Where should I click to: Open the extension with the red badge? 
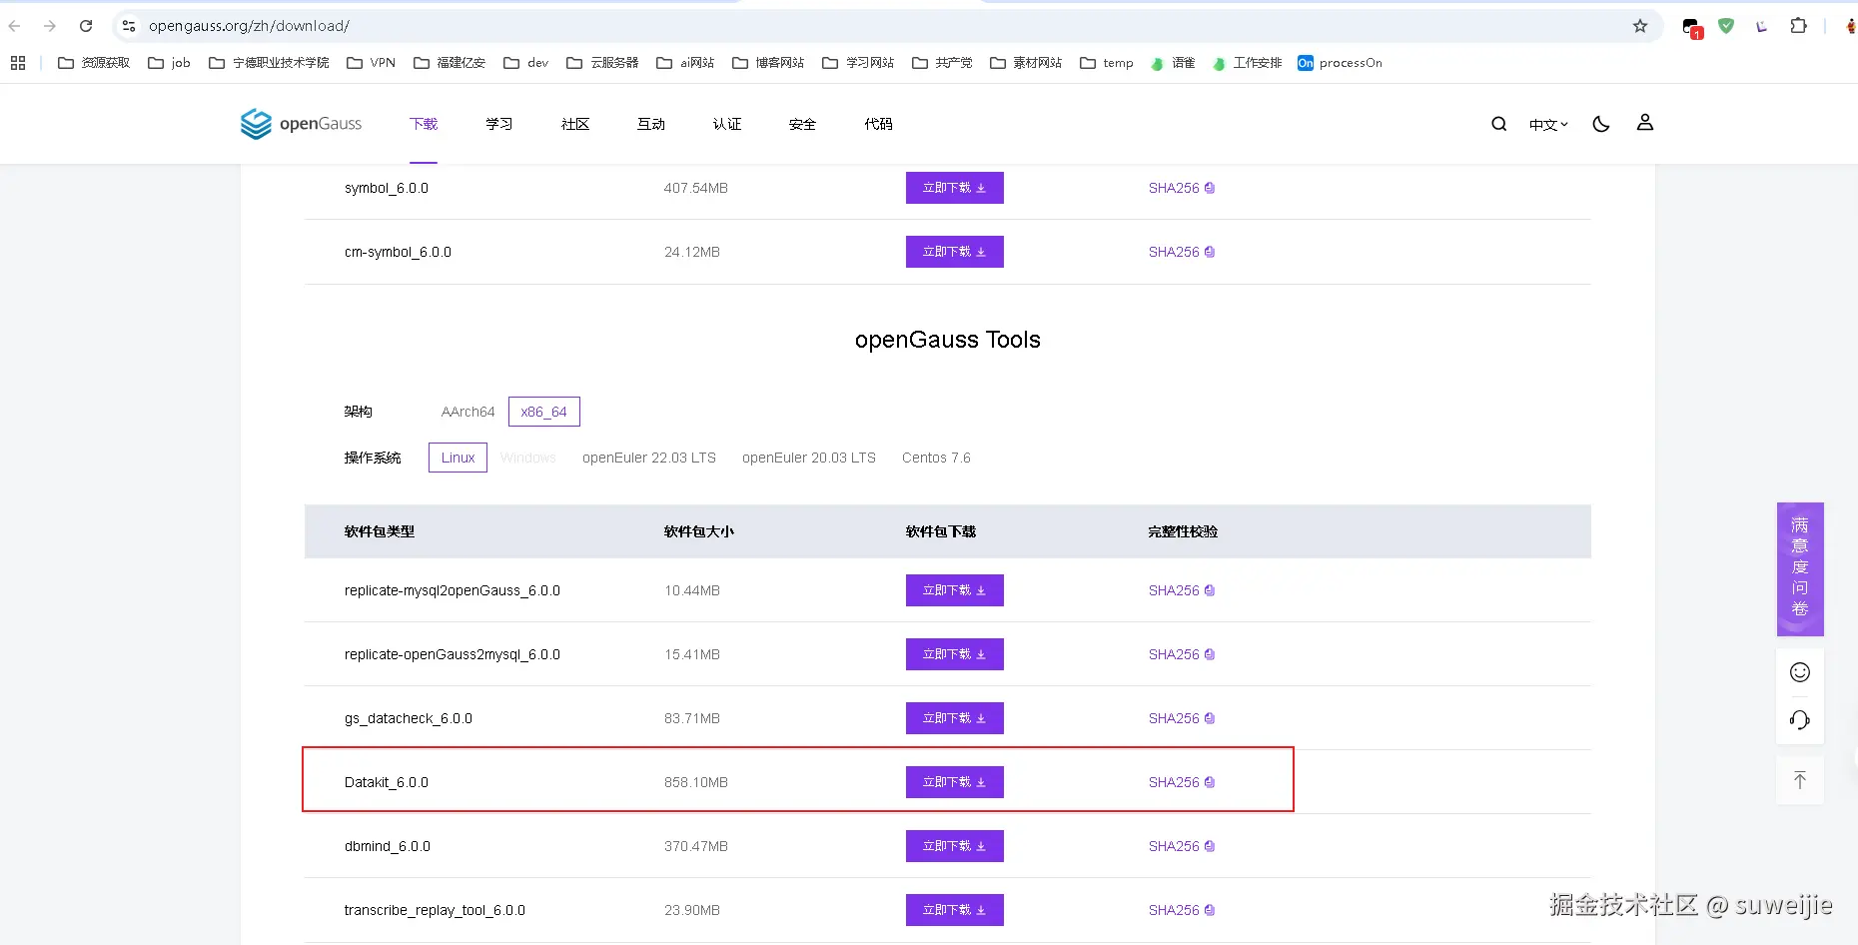1691,27
